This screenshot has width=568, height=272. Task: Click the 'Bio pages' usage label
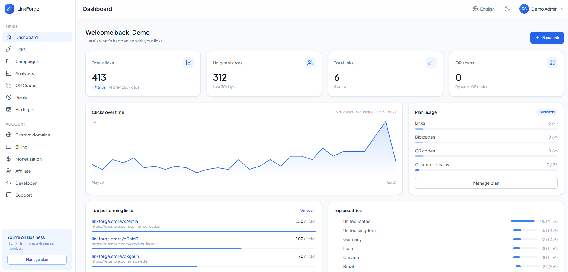(x=425, y=137)
